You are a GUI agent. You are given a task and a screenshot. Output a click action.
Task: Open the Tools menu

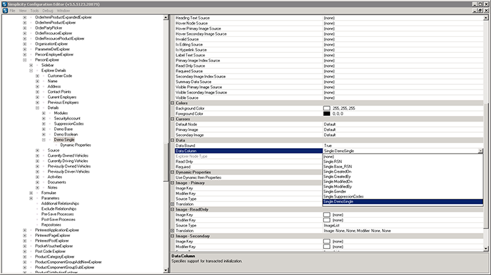pos(35,11)
